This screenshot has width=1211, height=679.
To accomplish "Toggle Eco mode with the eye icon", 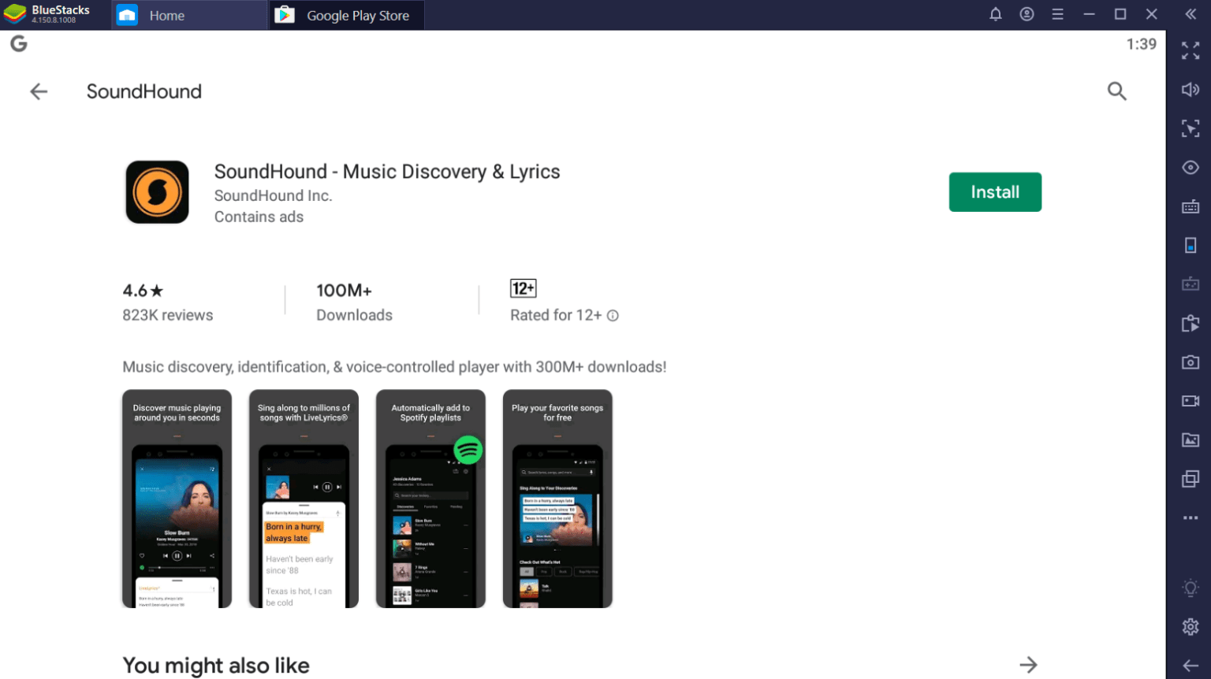I will (1191, 166).
